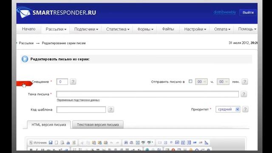Click the Paste as plain text icon
The width and height of the screenshot is (272, 153).
(x=100, y=143)
